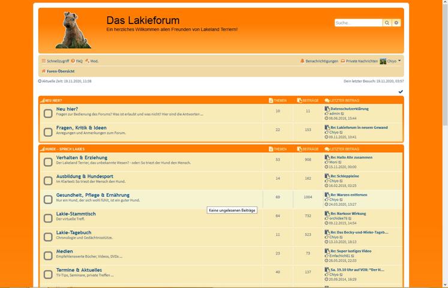
Task: Click the mark-all-forums-read checkmark icon
Action: [x=401, y=92]
